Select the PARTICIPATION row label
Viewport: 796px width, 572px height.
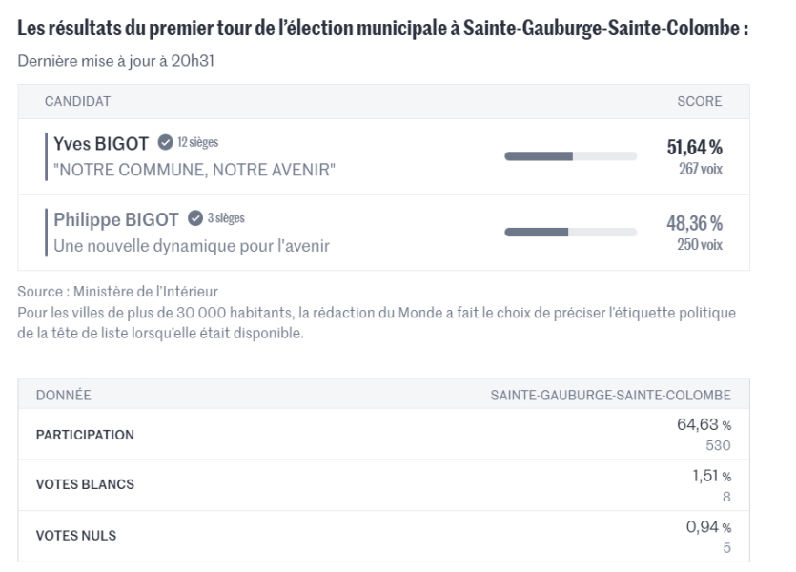click(85, 435)
